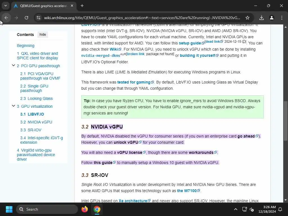Click the forward navigation arrow
The image size is (288, 216).
pos(16,18)
